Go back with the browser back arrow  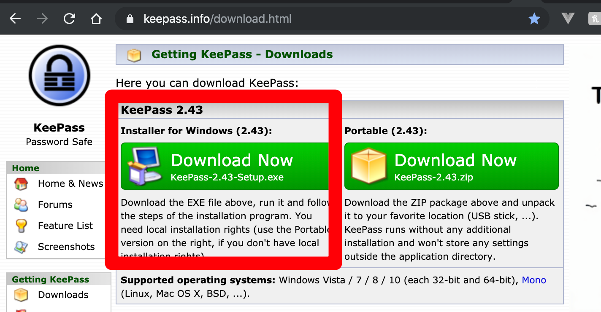point(16,19)
